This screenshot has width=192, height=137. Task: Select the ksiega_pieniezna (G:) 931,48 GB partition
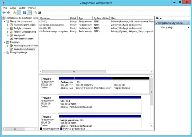[x=100, y=121]
